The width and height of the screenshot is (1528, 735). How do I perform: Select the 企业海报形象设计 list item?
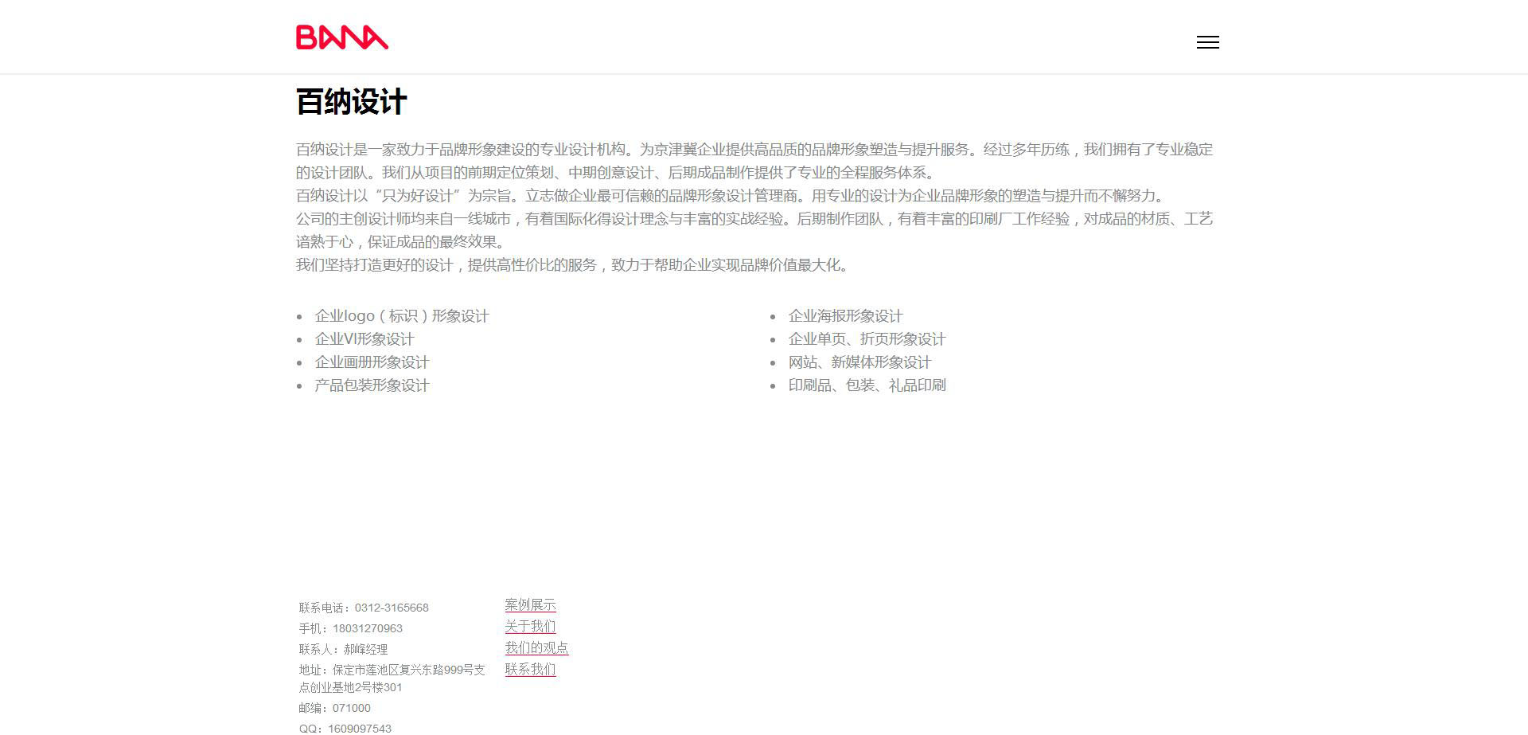(x=845, y=316)
